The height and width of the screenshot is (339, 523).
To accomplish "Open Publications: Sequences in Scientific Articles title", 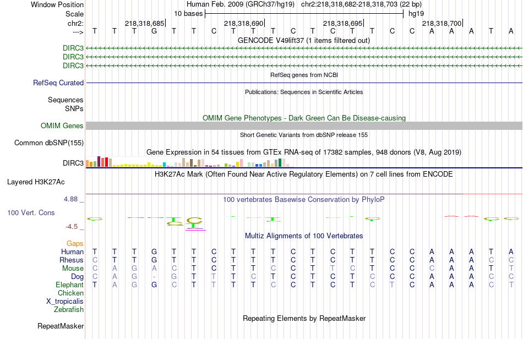I will tap(304, 92).
